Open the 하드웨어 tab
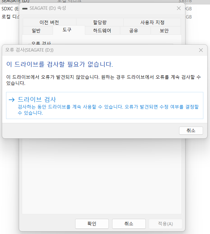The image size is (210, 234). [x=102, y=31]
